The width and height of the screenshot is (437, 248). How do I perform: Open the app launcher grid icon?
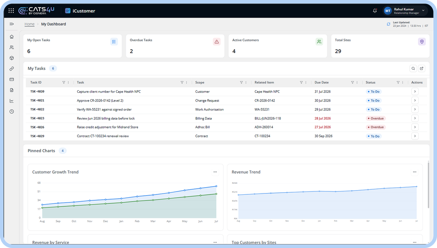(11, 11)
